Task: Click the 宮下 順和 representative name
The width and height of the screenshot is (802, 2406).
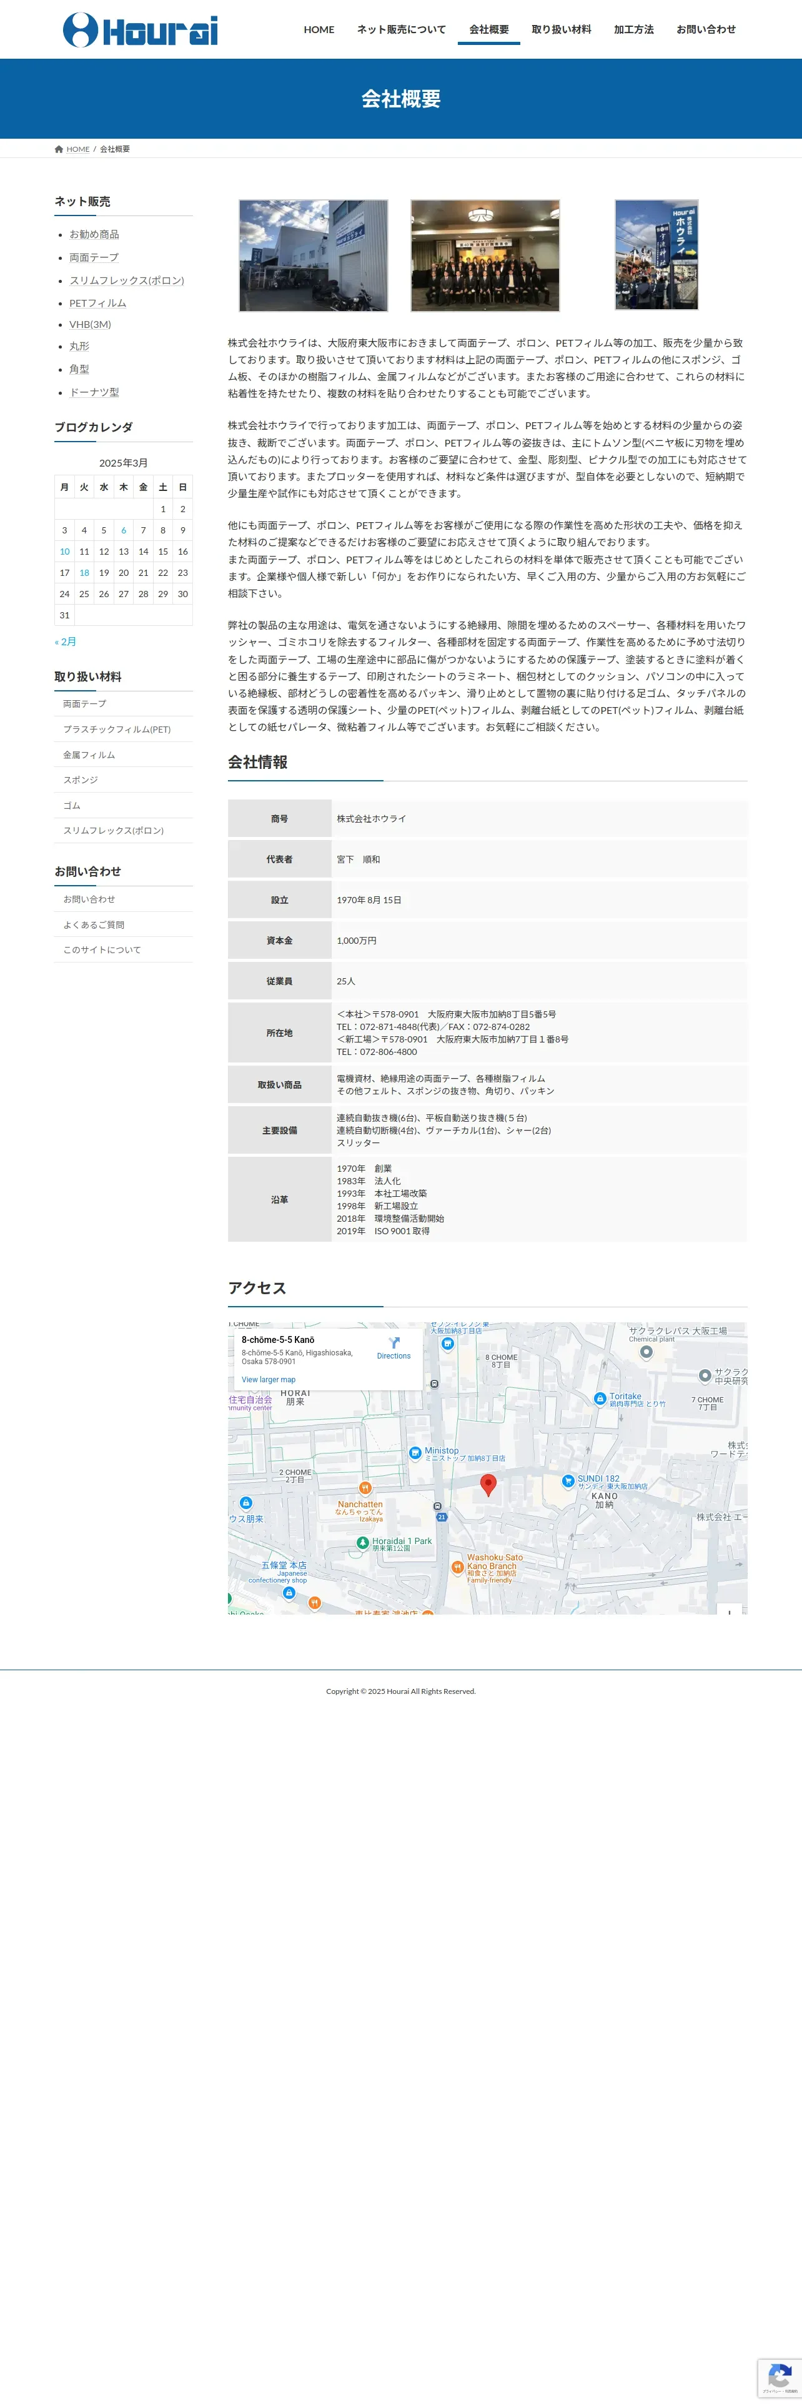Action: point(359,859)
